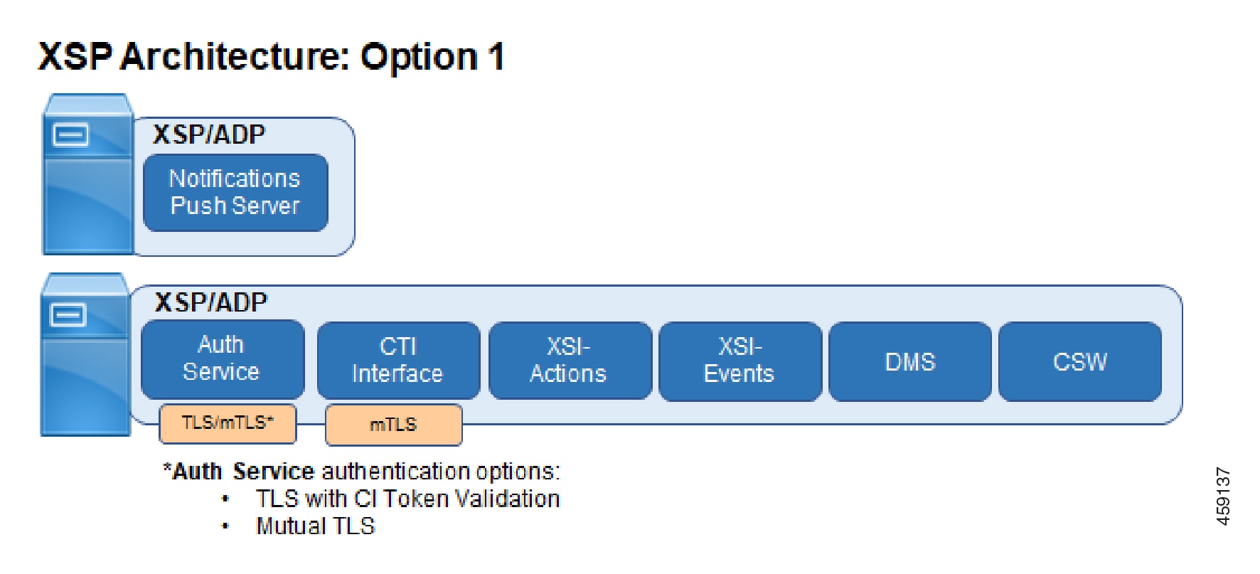
Task: Select the Auth Service block
Action: 223,359
